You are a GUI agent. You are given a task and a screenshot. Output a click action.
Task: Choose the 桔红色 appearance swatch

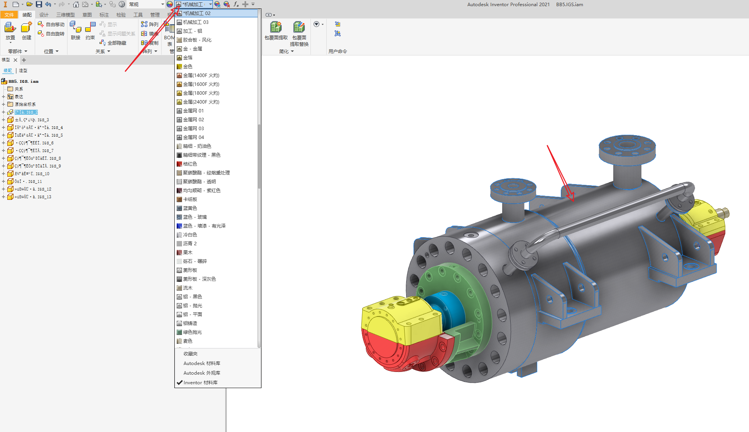(190, 164)
